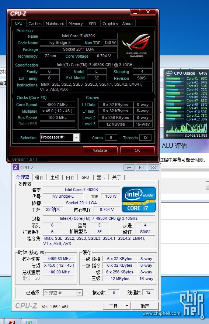Click the Core Voltage value in ROG CPU-Z

pyautogui.click(x=104, y=56)
